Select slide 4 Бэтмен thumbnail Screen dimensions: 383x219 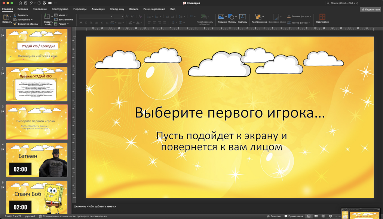point(37,160)
